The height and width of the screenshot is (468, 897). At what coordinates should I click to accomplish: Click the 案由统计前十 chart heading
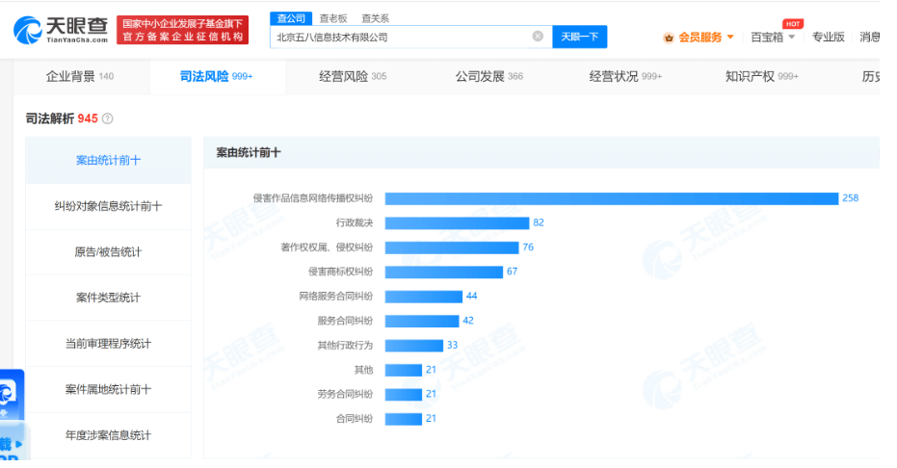click(x=249, y=152)
